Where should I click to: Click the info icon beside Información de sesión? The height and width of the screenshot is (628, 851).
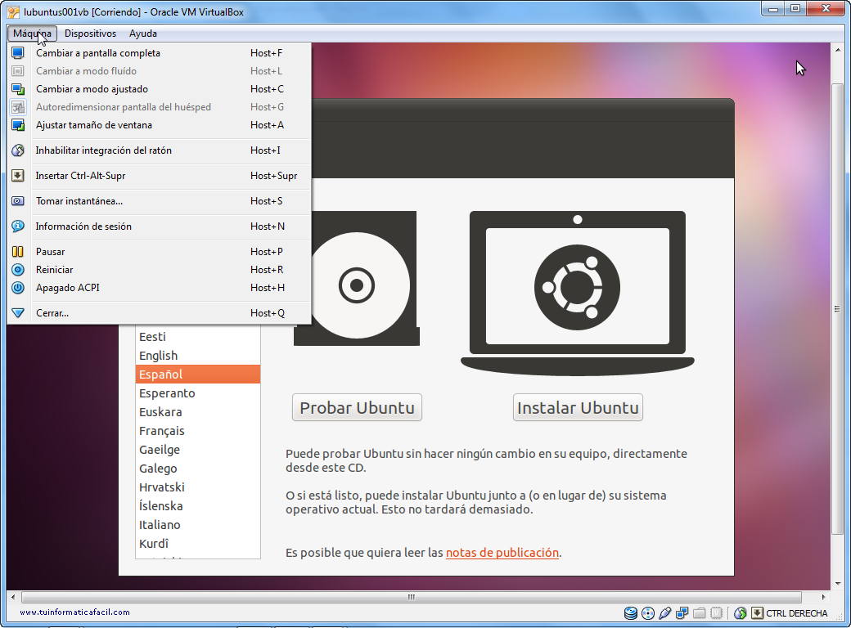(18, 227)
